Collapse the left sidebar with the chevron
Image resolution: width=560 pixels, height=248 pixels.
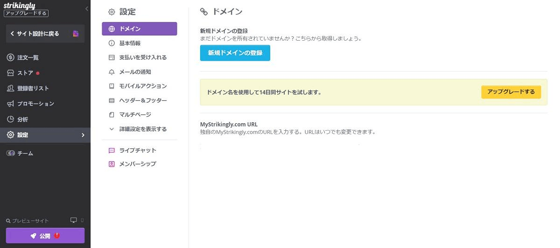86,9
